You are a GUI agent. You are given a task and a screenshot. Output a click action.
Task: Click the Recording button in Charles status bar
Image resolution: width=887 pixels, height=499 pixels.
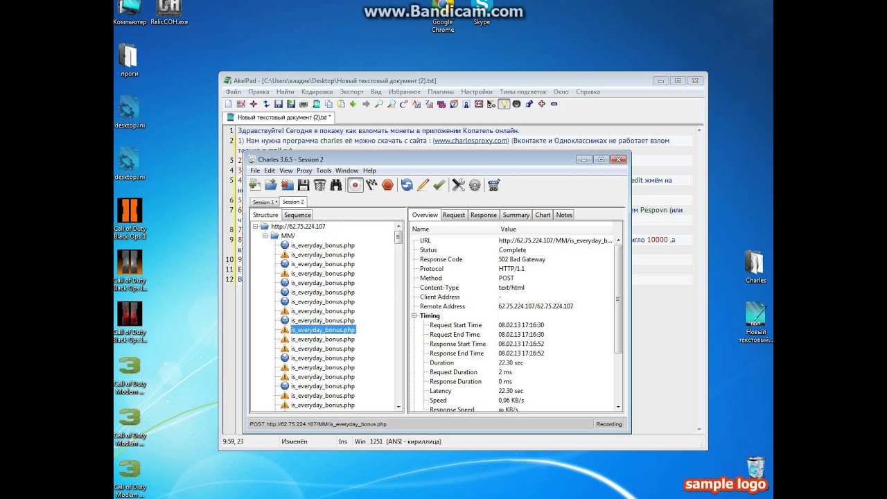pyautogui.click(x=609, y=423)
